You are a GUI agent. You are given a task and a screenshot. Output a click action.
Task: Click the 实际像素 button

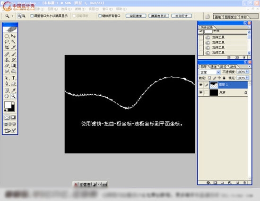click(136, 16)
